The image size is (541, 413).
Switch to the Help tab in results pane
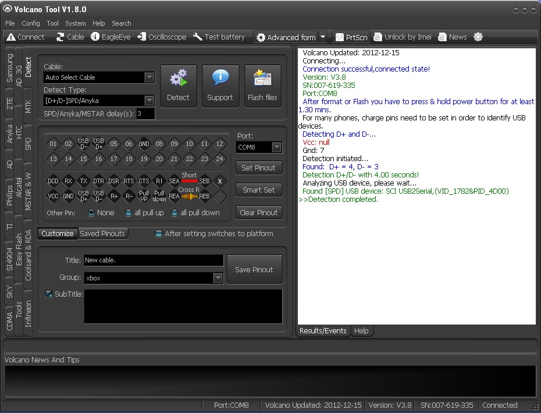pyautogui.click(x=361, y=331)
